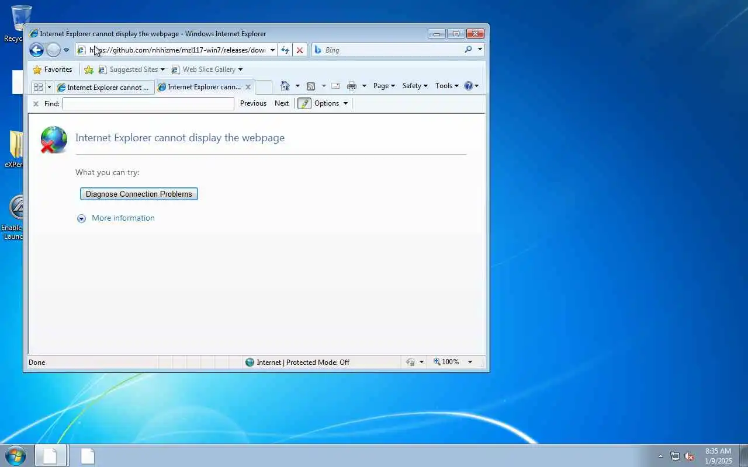The height and width of the screenshot is (467, 748).
Task: Expand the Print options dropdown arrow
Action: pyautogui.click(x=364, y=86)
